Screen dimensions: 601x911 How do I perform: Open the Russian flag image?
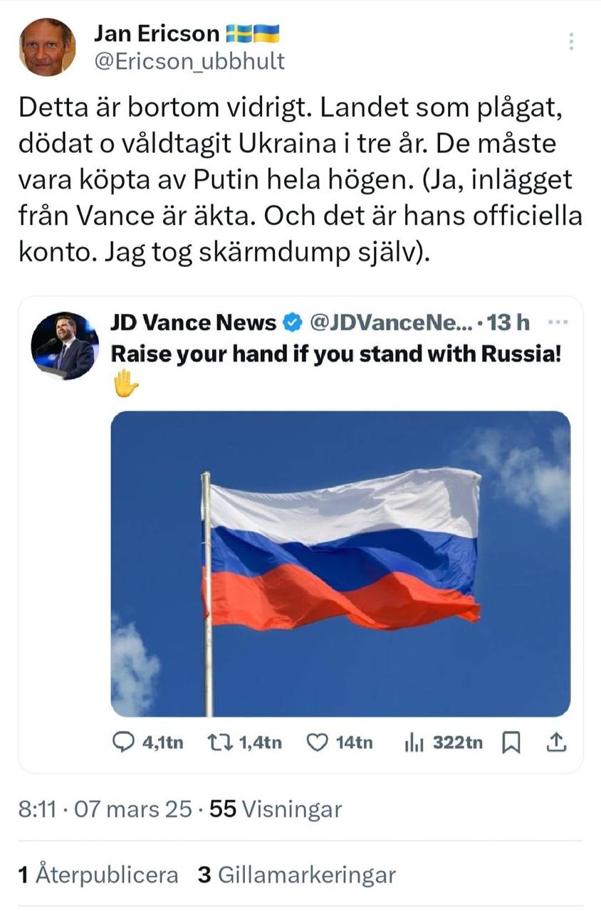(x=340, y=564)
